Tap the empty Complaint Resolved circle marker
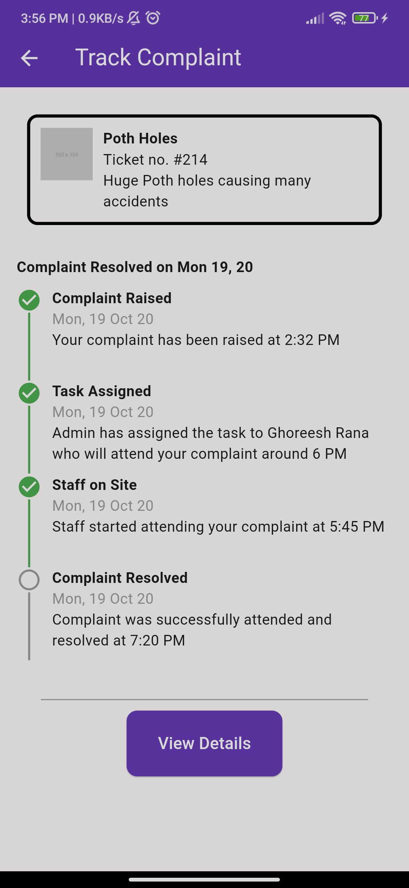The width and height of the screenshot is (409, 888). (29, 580)
